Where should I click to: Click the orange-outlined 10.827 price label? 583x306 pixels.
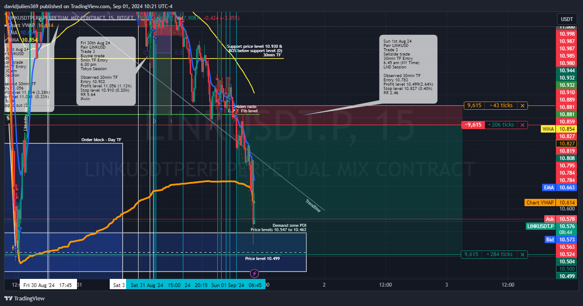tap(566, 143)
